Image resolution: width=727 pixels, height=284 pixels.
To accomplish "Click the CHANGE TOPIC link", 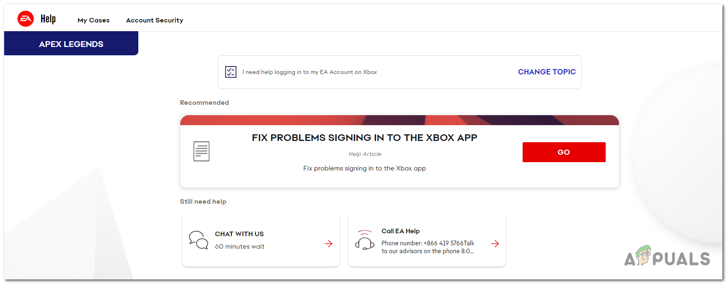I will tap(547, 72).
